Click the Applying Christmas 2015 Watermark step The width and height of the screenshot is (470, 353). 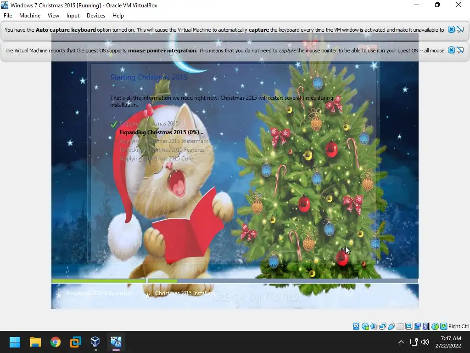tap(164, 141)
